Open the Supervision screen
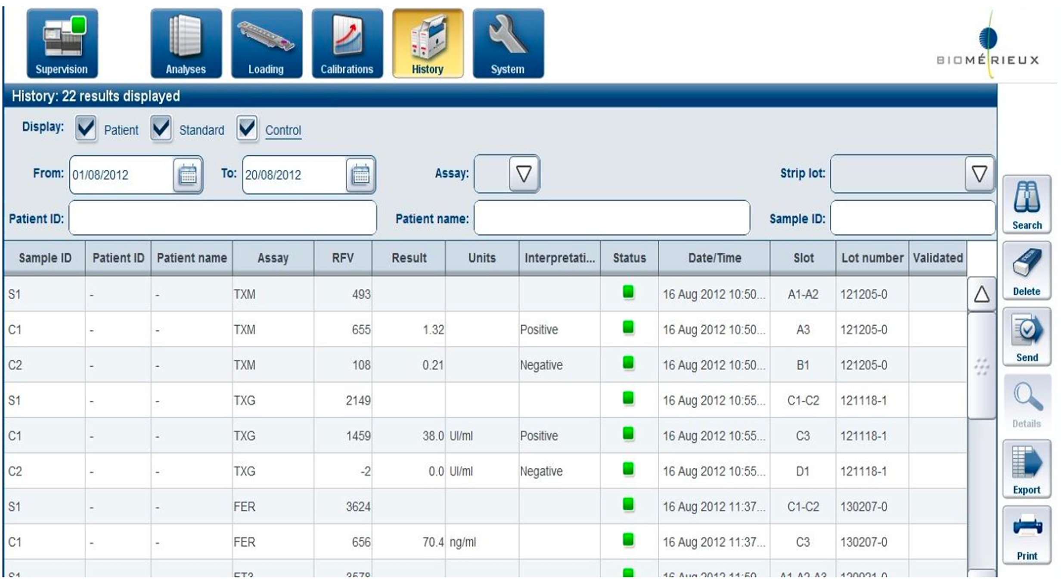Screen dimensions: 1061x585 click(62, 43)
